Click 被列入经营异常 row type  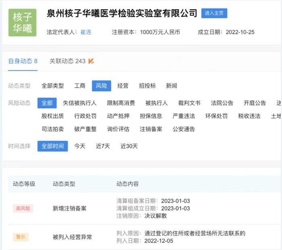pos(72,237)
